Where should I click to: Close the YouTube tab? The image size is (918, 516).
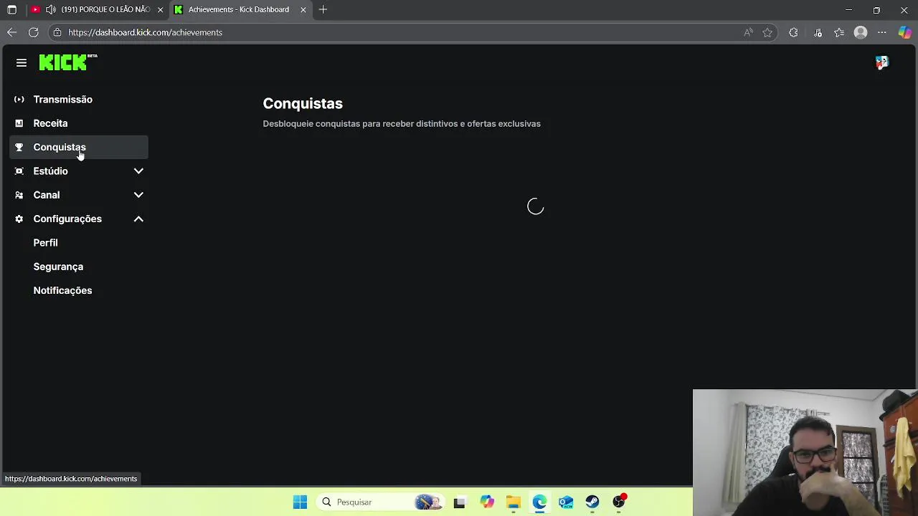tap(160, 9)
